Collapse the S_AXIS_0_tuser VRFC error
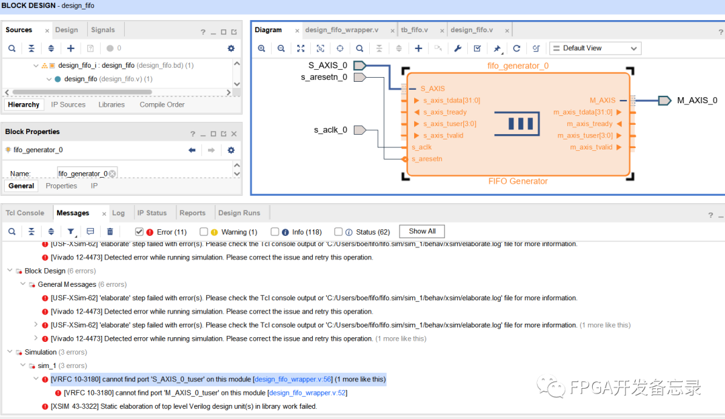725x419 pixels. click(36, 379)
